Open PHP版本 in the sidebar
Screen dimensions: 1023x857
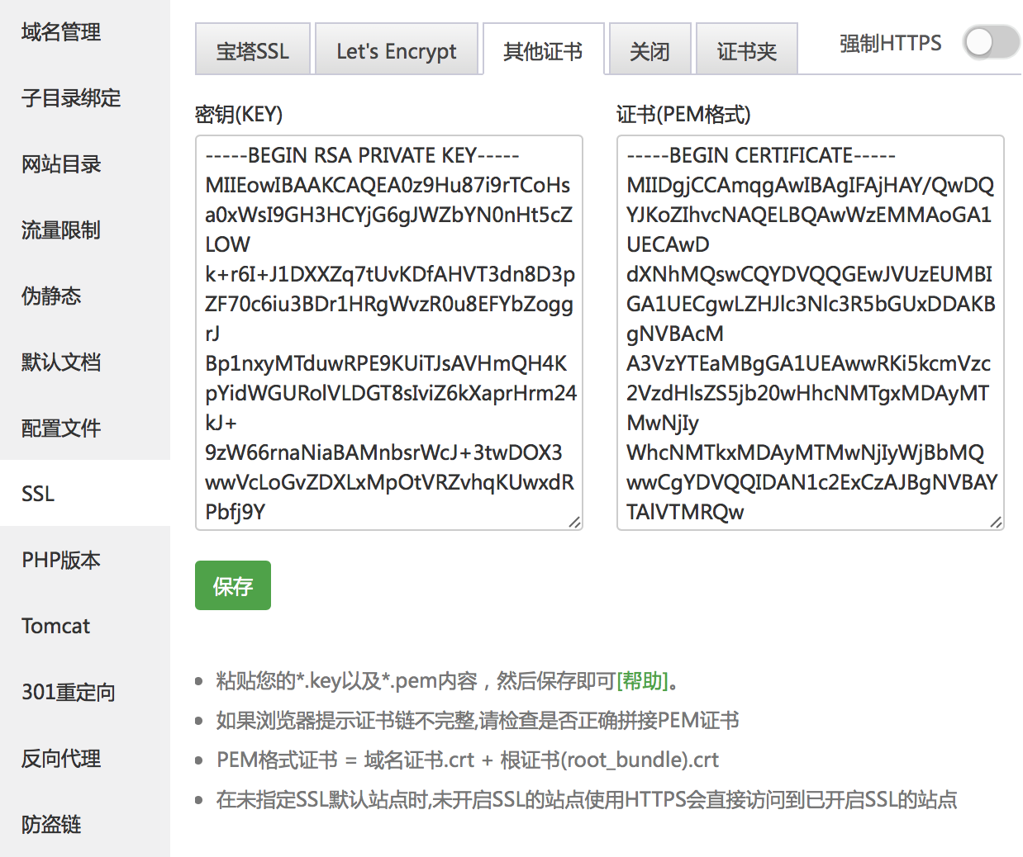(85, 560)
